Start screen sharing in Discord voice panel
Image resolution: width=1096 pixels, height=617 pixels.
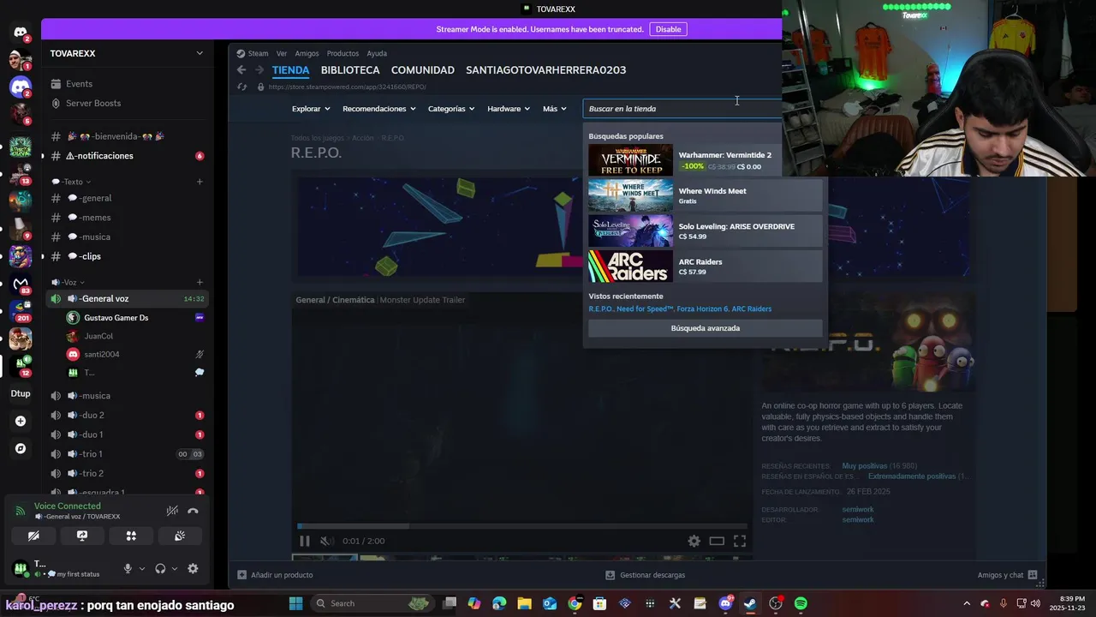pos(82,536)
